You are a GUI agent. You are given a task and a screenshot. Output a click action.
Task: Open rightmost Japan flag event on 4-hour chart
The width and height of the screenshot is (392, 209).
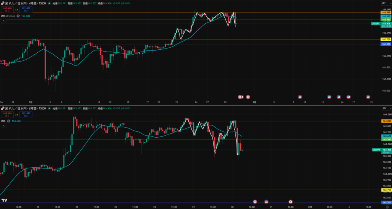(x=248, y=97)
